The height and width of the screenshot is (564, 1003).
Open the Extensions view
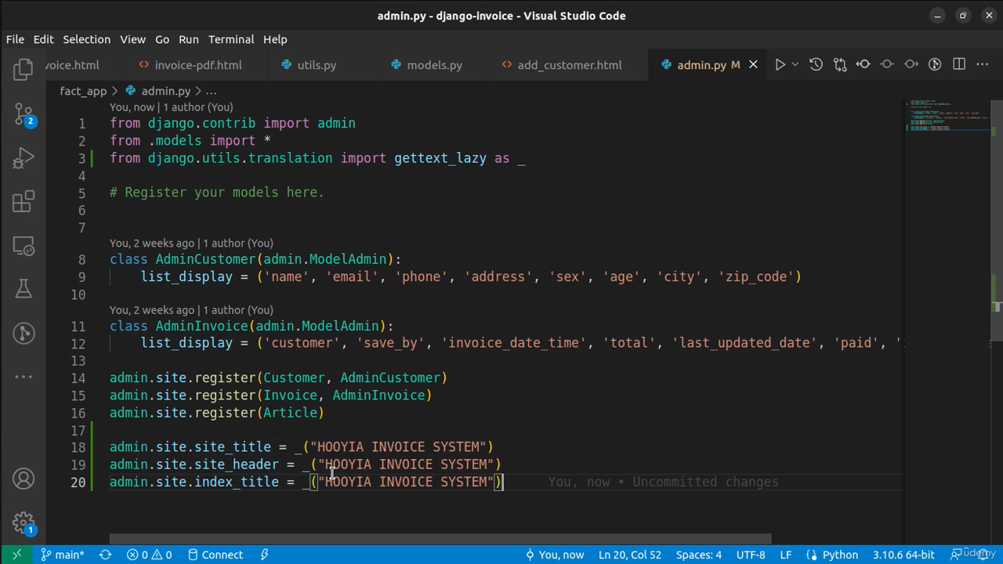click(x=24, y=202)
